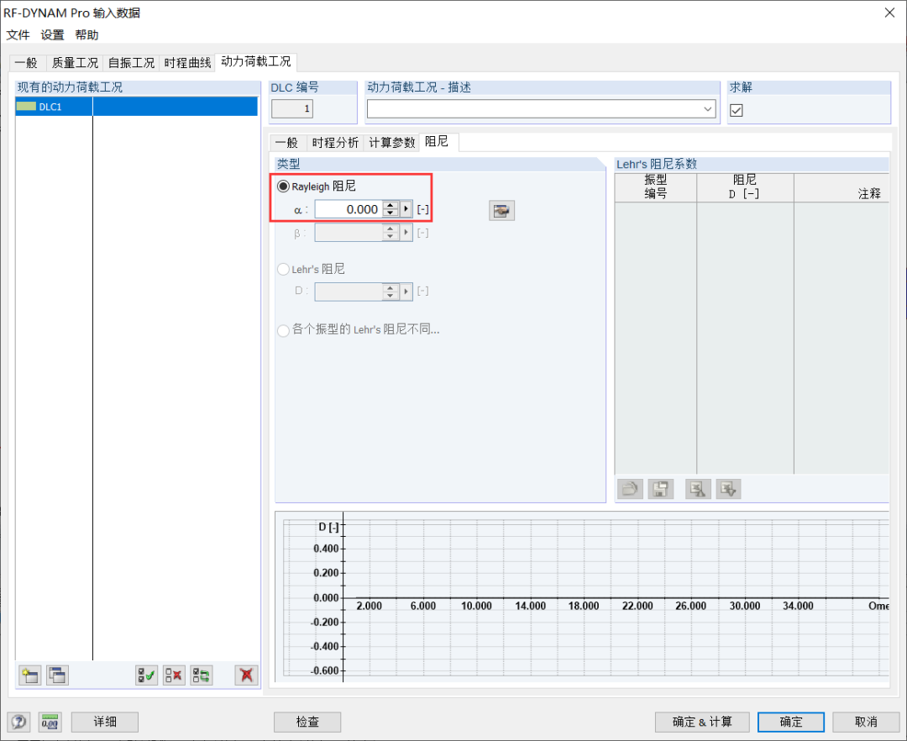Select the Lehr's 阻尼 radio button
The height and width of the screenshot is (741, 907).
[284, 270]
